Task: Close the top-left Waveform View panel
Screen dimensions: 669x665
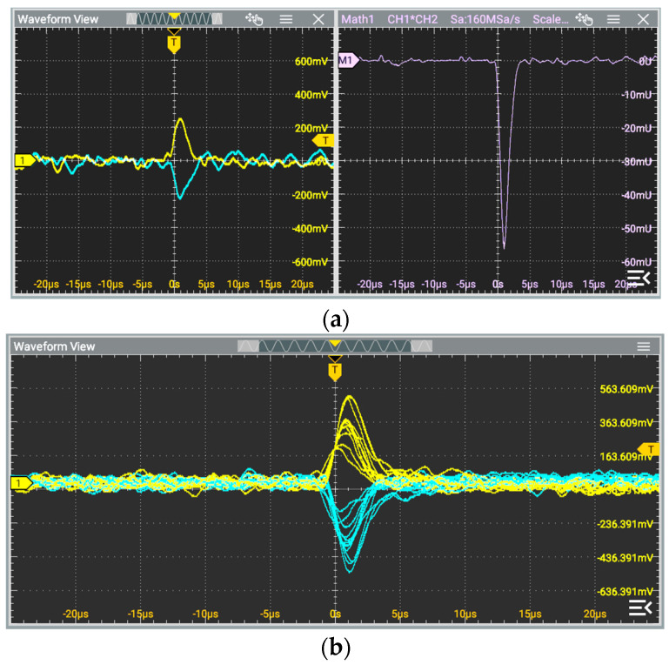Action: [x=318, y=19]
